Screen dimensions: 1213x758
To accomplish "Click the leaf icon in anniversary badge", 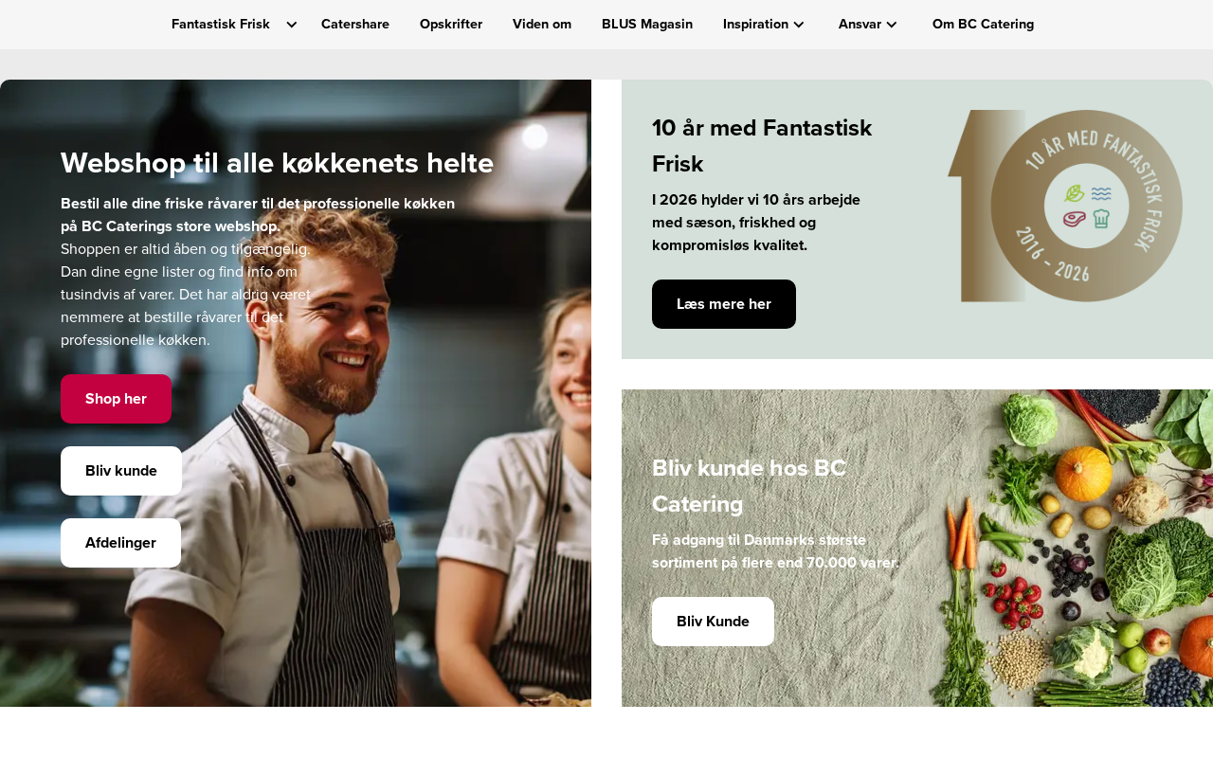I will (1075, 193).
